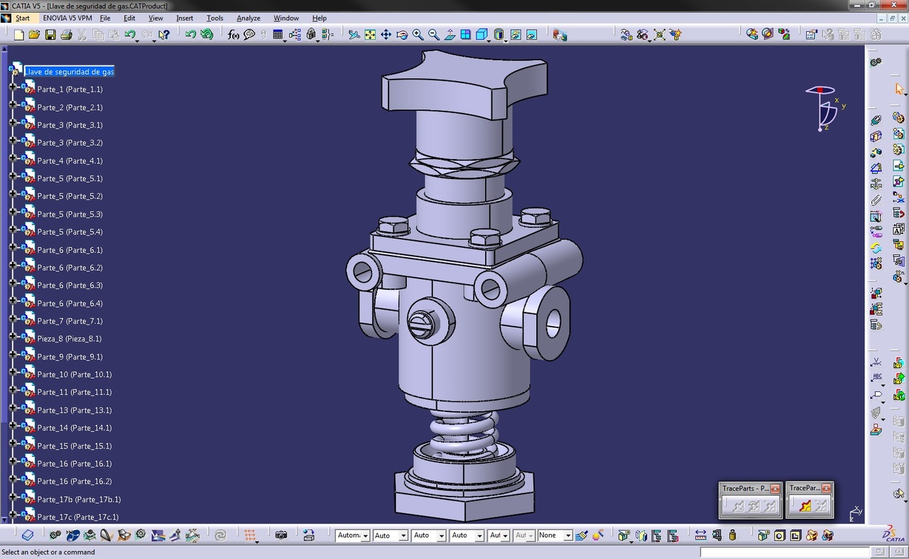Expand the Parte_13 (Parte_13.1) node

[x=12, y=408]
